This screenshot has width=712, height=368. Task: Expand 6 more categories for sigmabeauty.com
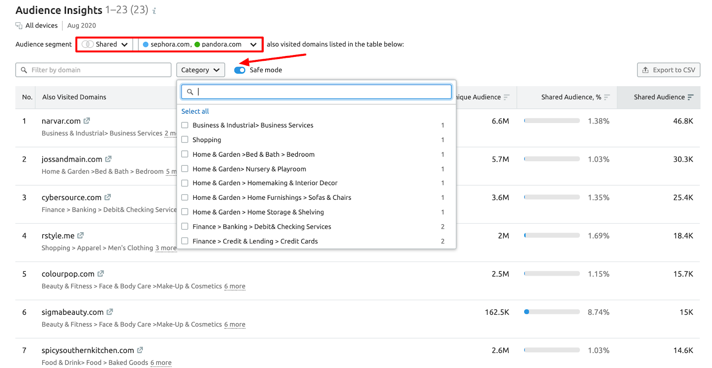point(235,324)
